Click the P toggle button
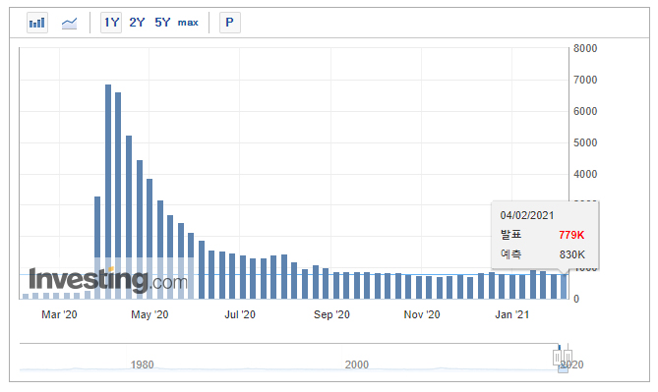Screen dimensions: 658x392 point(230,23)
